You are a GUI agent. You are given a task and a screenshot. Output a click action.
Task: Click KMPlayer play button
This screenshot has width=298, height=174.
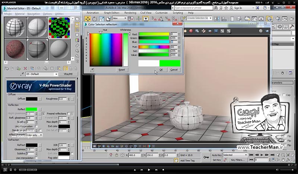(149, 170)
